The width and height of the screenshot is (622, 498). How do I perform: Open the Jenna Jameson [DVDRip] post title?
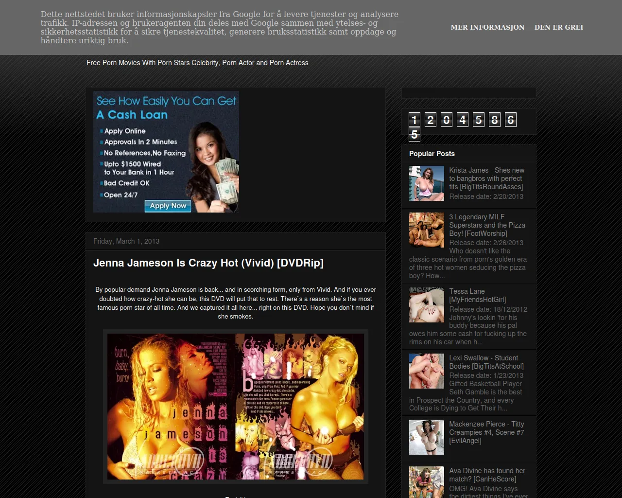click(208, 263)
